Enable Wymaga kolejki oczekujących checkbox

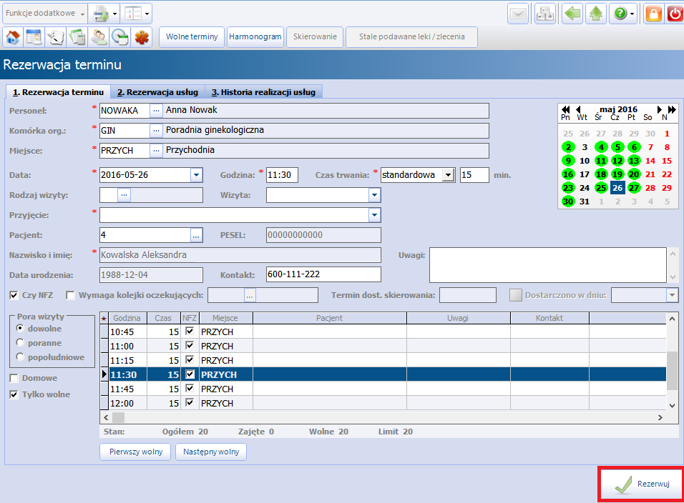pyautogui.click(x=70, y=295)
